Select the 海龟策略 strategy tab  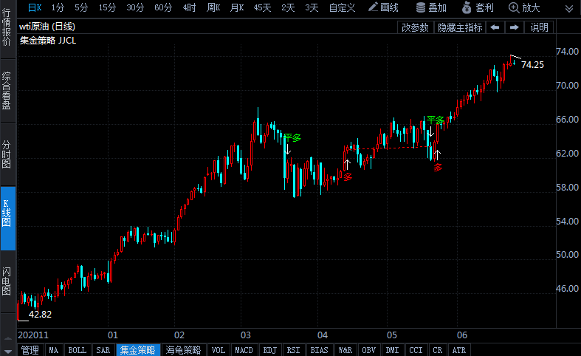point(182,350)
